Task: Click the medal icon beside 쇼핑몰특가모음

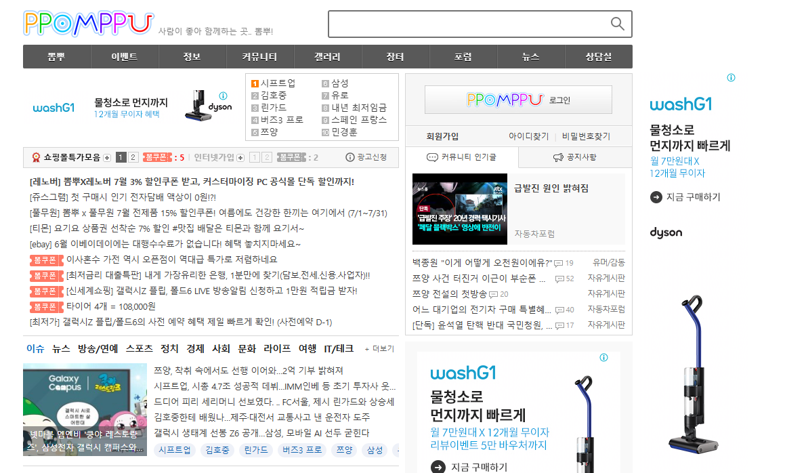Action: [35, 157]
